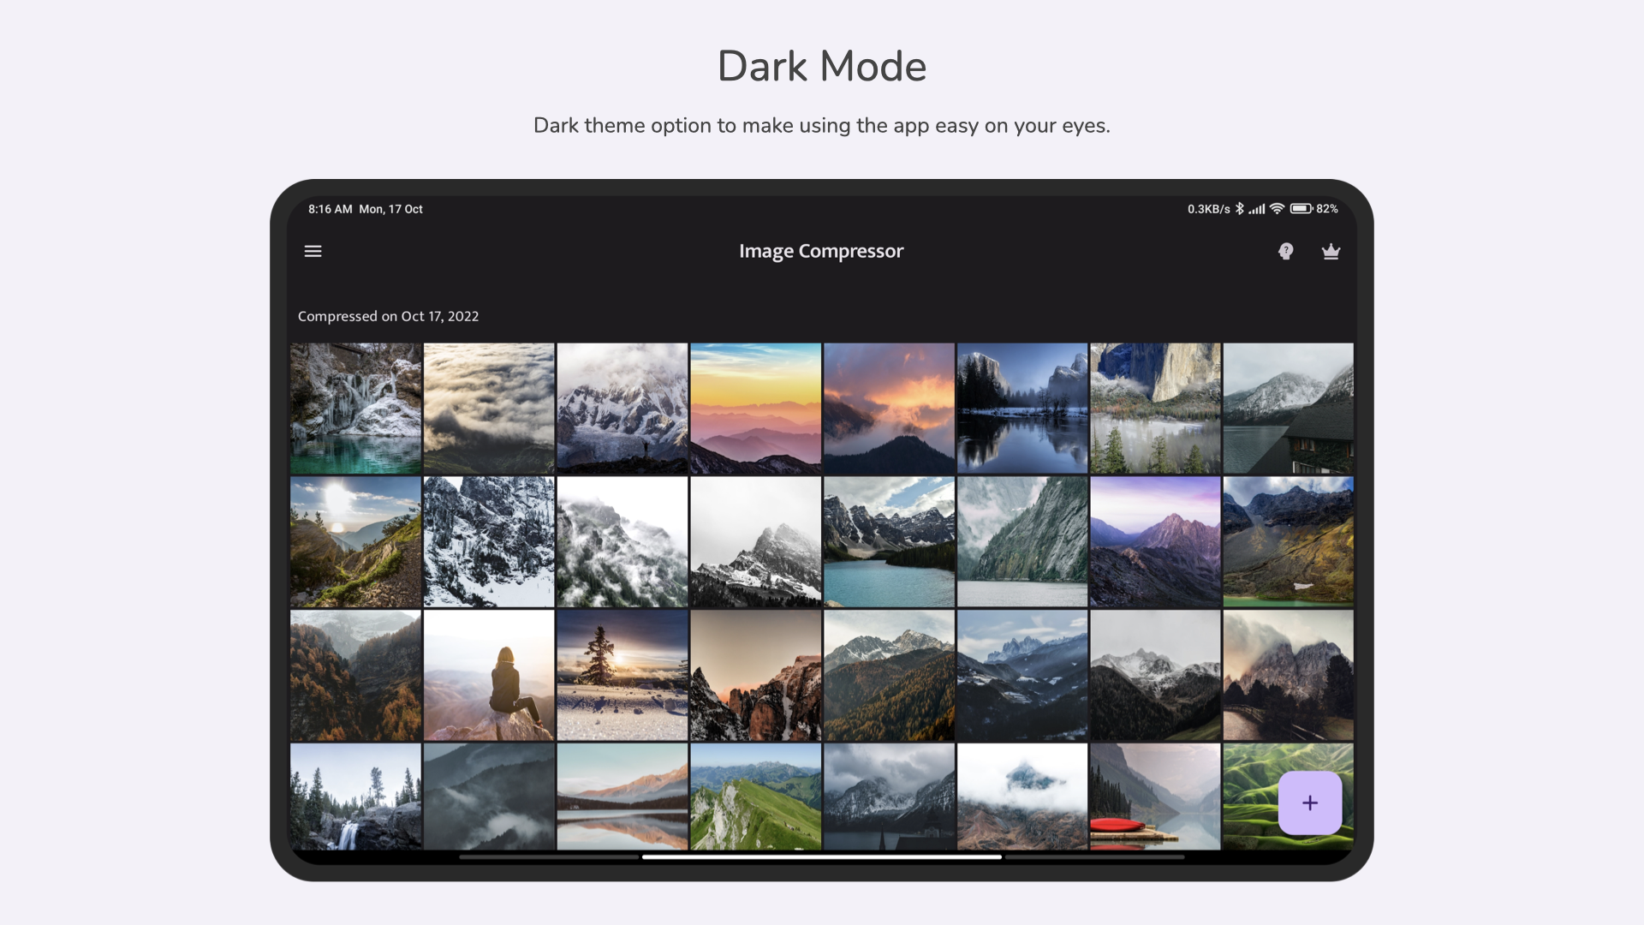Tap the battery icon in status bar
The width and height of the screenshot is (1644, 925).
[1301, 208]
